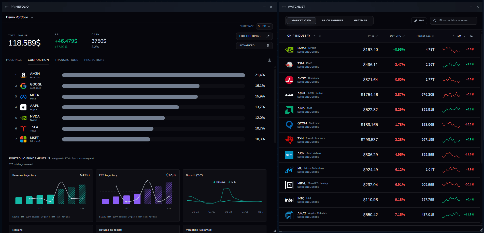Click the drag handle icon beside PRIMEFOLIO
Image resolution: width=484 pixels, height=233 pixels.
7,7
